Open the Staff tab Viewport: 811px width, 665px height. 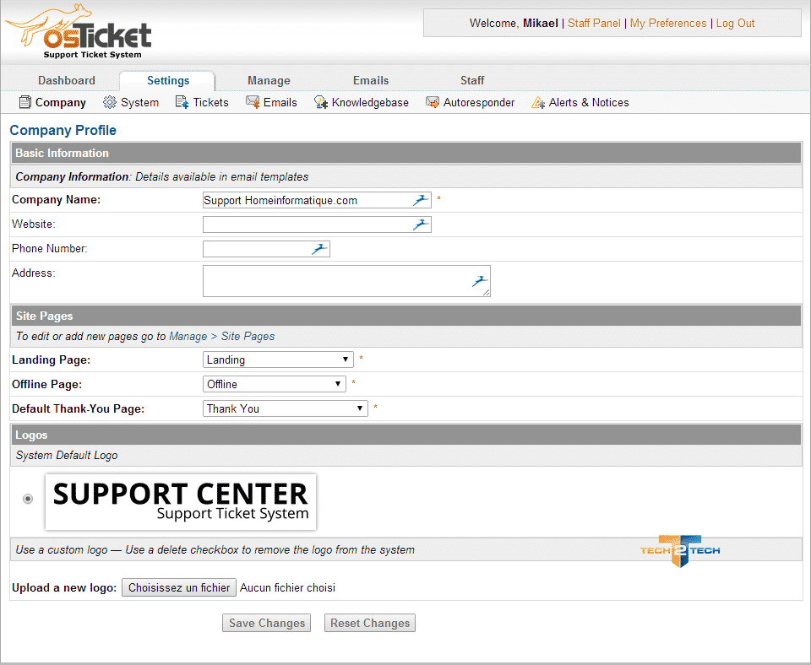(472, 80)
